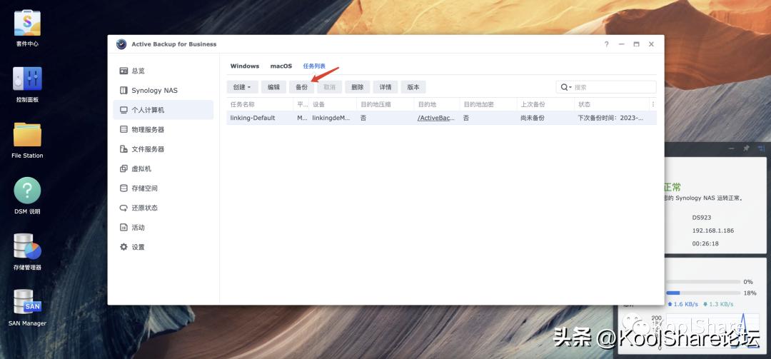Open the 套件中心 Package Center desktop icon
The image size is (771, 359).
27,24
